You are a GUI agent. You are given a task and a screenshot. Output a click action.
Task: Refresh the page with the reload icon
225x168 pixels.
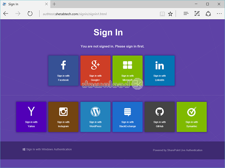click(30, 14)
